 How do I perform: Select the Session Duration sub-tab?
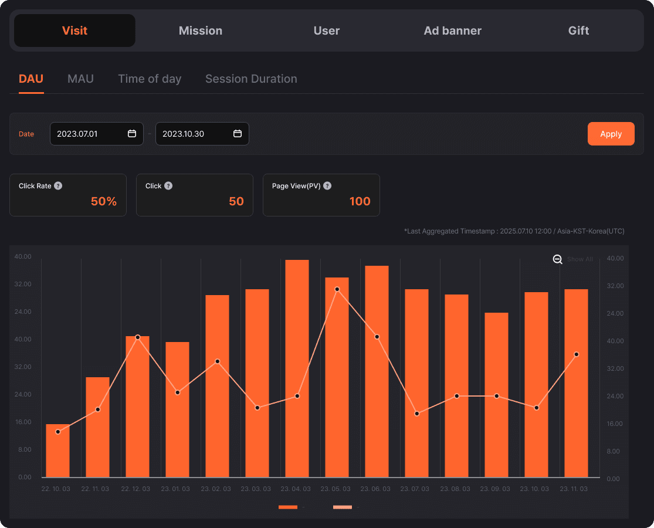[x=251, y=79]
